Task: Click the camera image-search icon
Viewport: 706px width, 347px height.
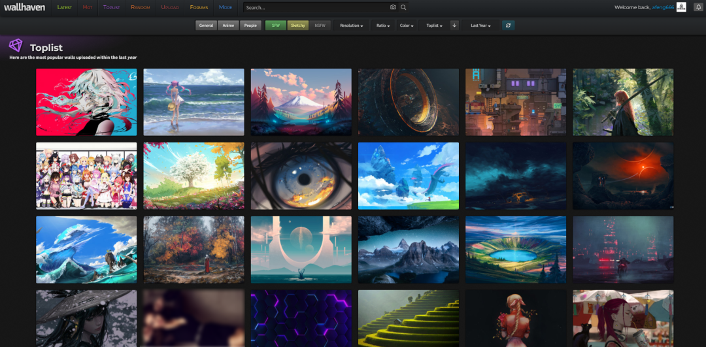Action: (393, 7)
